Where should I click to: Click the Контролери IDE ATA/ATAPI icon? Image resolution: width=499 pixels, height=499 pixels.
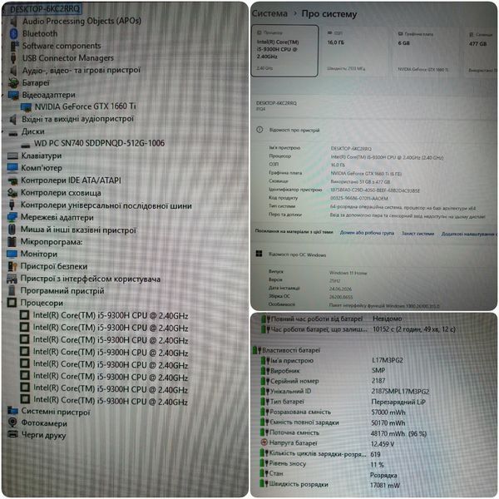coord(12,181)
